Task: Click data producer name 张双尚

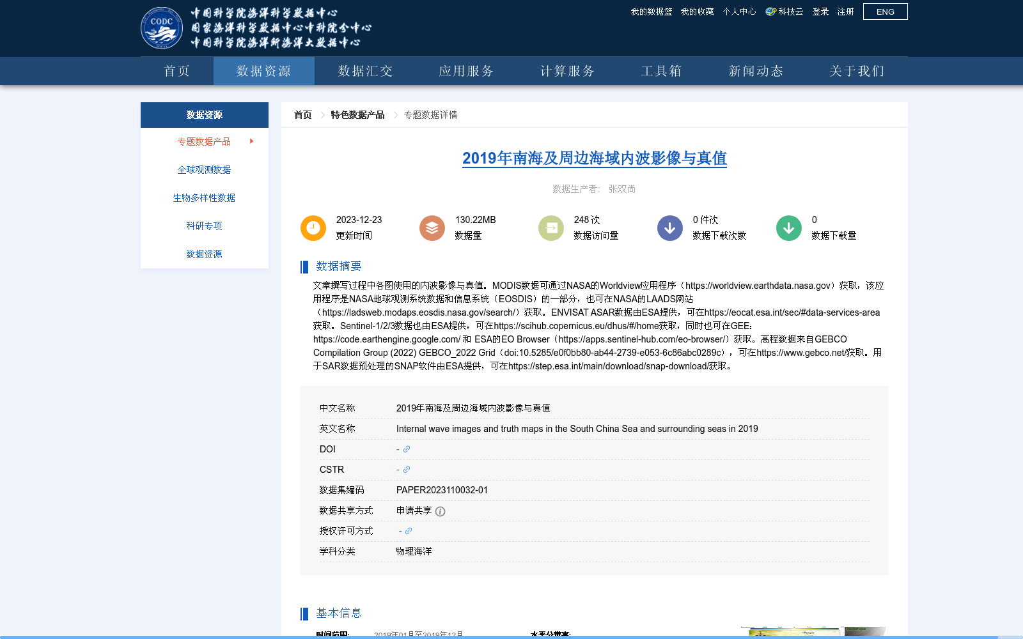Action: [622, 189]
